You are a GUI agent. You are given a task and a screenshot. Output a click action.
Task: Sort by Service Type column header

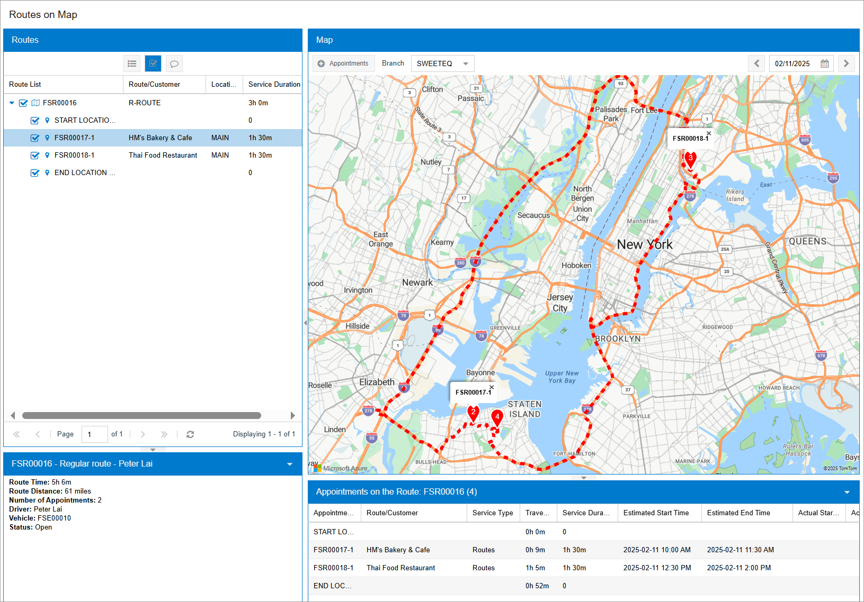coord(493,513)
